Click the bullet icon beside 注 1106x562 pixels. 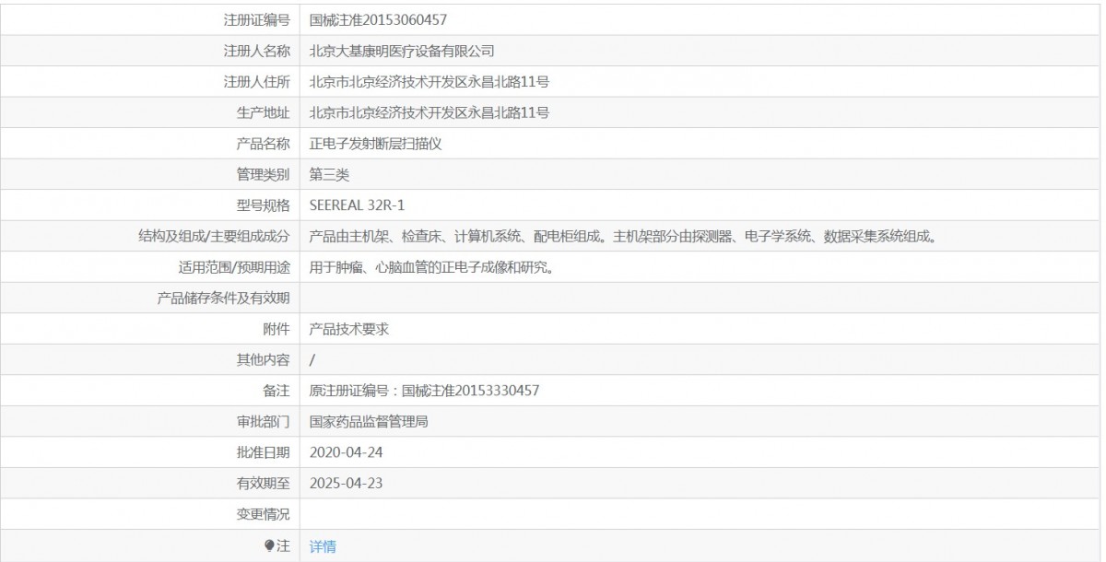point(269,546)
